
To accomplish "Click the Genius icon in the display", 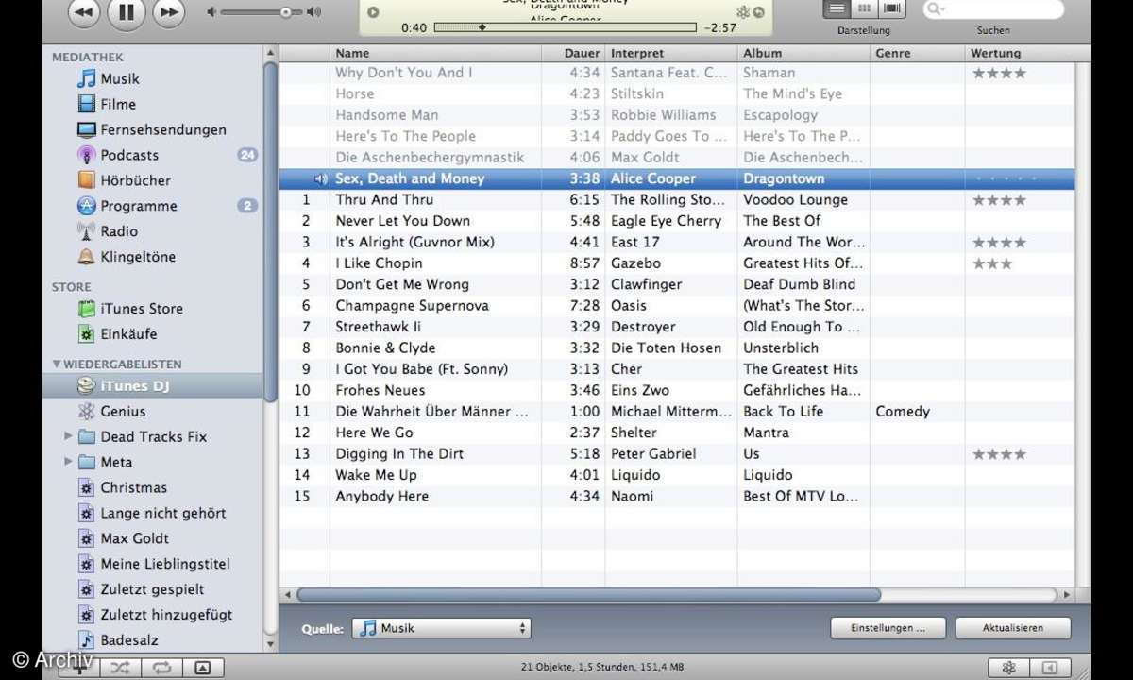I will [743, 11].
